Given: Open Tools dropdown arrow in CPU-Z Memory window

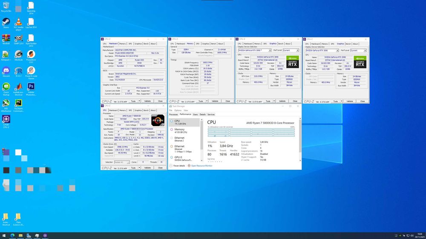Looking at the screenshot, I should click(207, 101).
